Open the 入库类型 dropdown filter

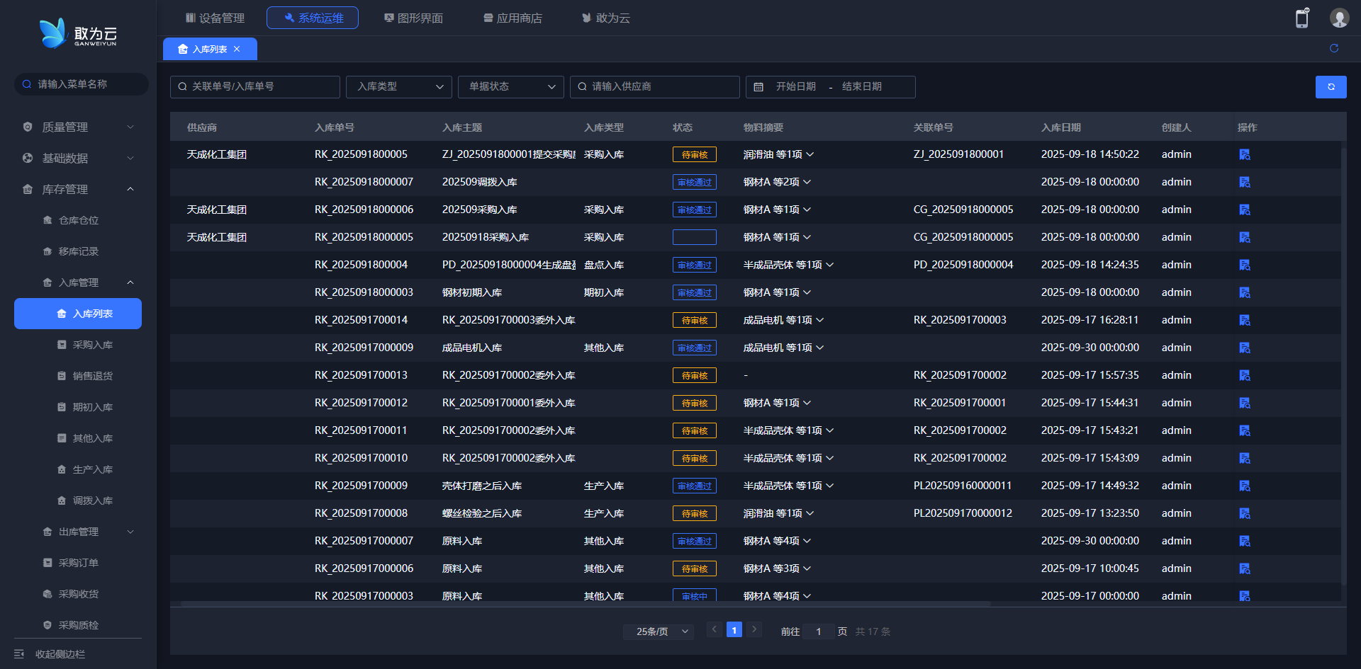399,86
